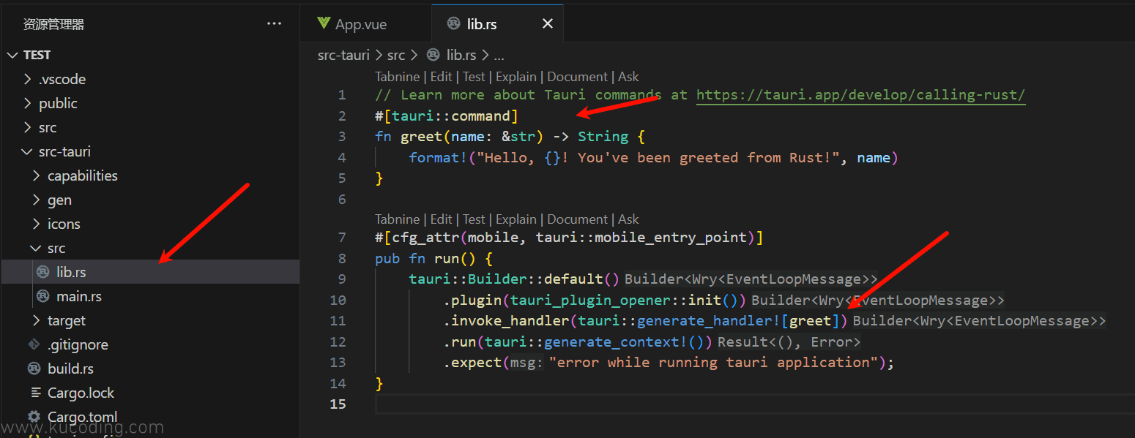Click Ask code lens above greet function

(628, 77)
